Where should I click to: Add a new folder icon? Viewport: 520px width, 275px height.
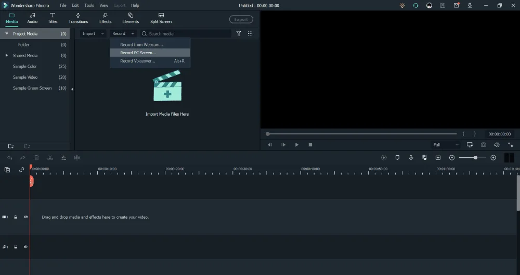pos(11,146)
